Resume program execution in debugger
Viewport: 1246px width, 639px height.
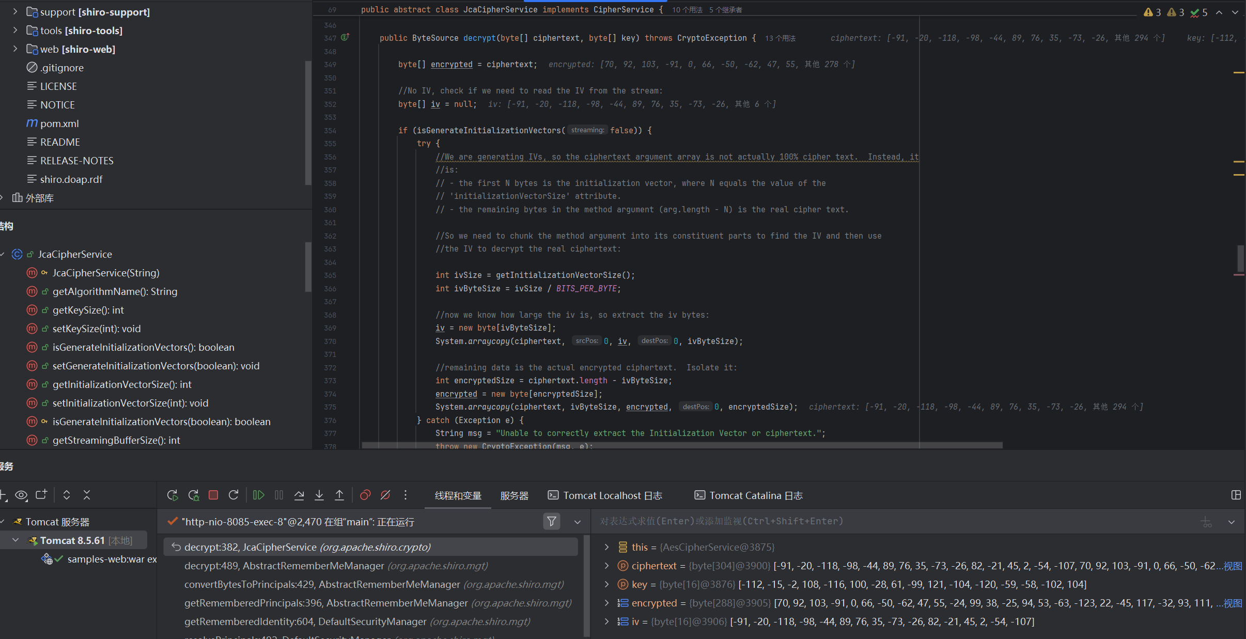(x=259, y=495)
